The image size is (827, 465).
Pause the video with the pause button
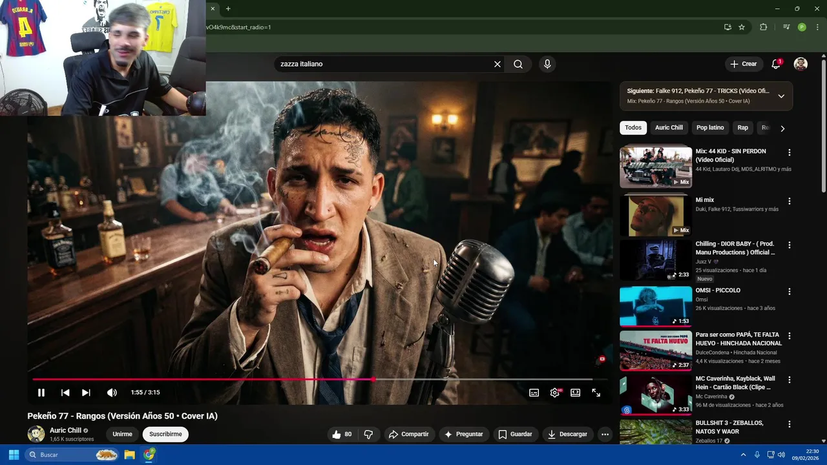[x=41, y=393]
